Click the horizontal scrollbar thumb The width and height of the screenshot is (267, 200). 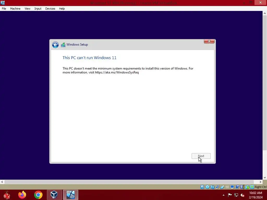(129, 182)
